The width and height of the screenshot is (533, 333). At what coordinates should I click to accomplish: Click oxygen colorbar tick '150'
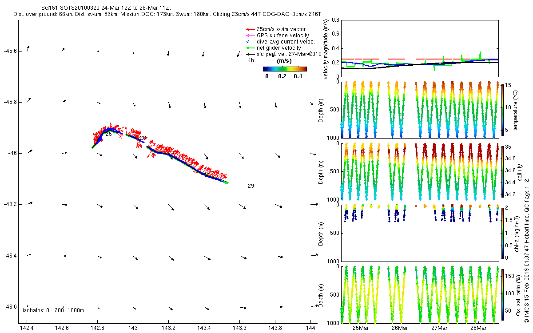coord(510,276)
